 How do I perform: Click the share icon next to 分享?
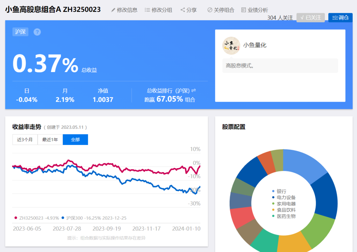[x=182, y=10]
